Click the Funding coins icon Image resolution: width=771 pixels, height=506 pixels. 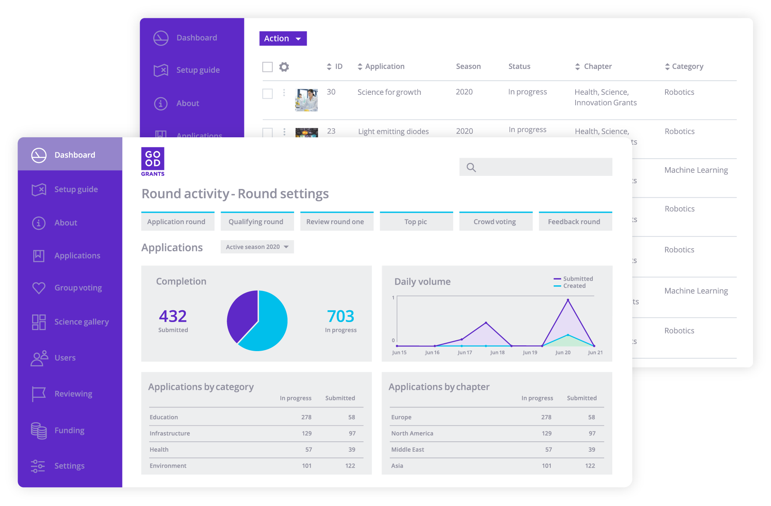tap(39, 431)
